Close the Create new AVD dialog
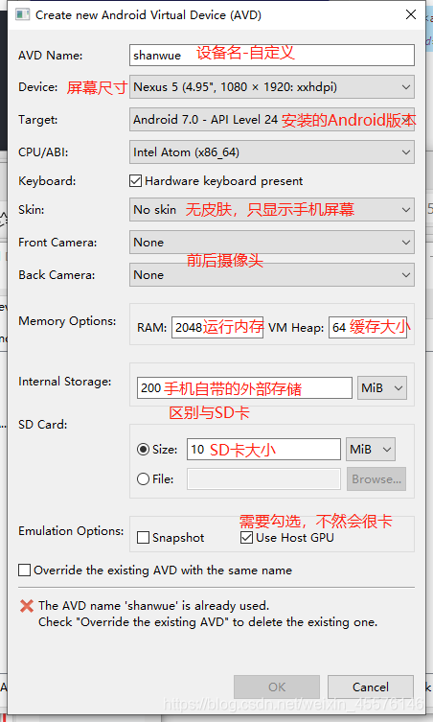 [411, 14]
